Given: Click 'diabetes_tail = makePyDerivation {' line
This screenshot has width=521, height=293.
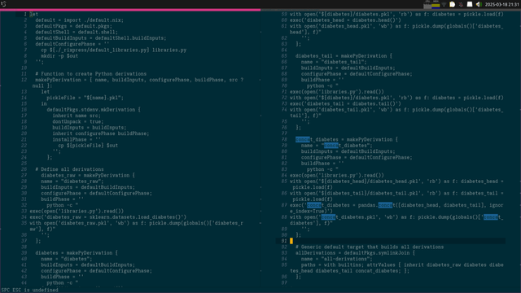Looking at the screenshot, I should [x=344, y=56].
